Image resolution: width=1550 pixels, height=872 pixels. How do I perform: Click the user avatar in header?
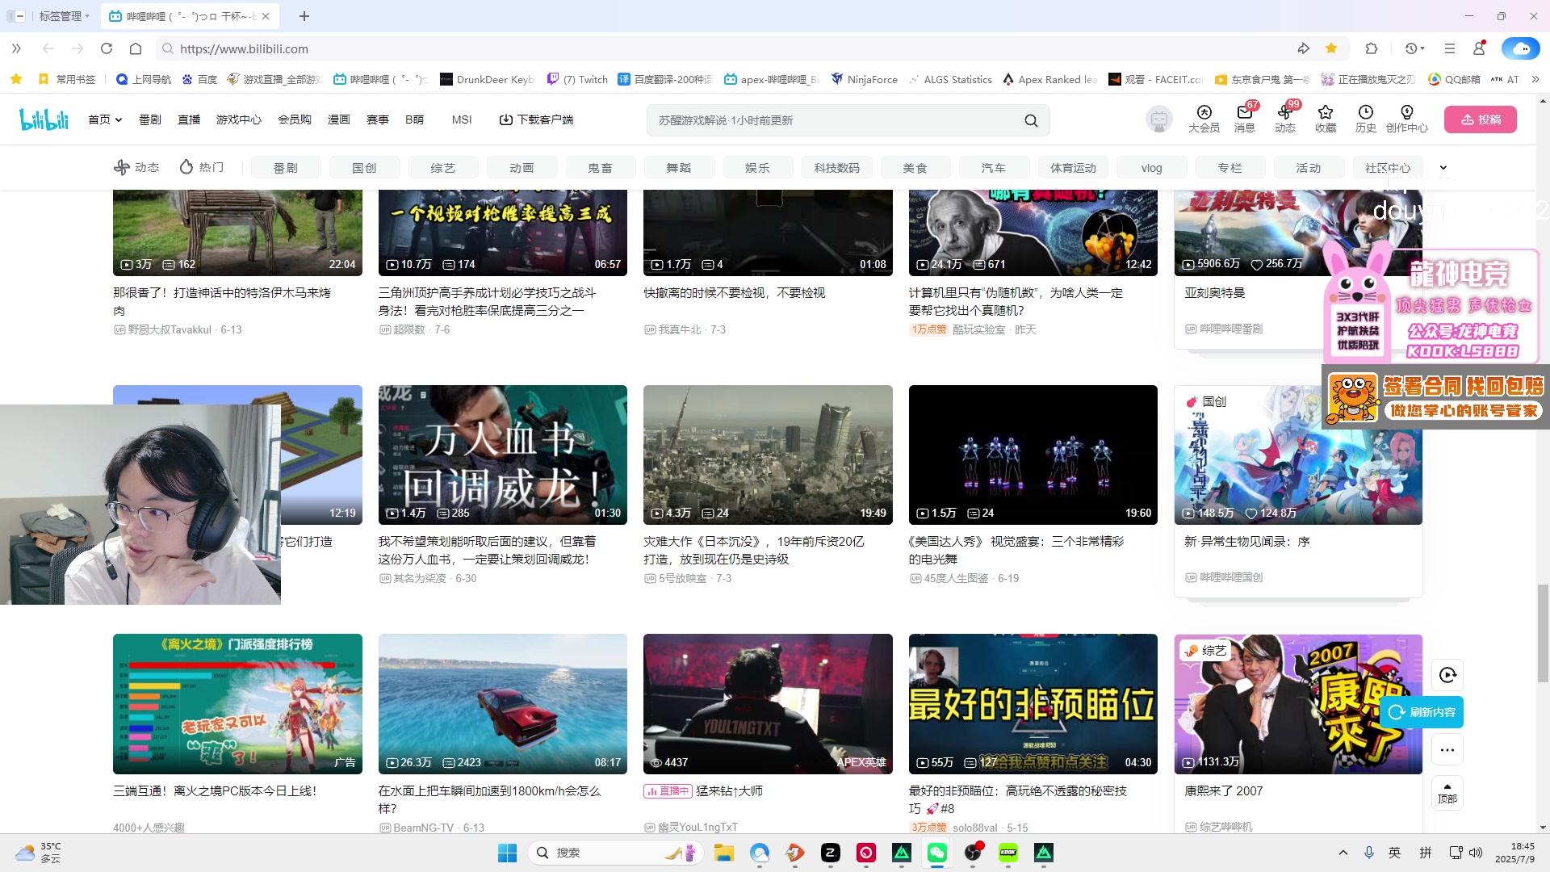point(1159,119)
